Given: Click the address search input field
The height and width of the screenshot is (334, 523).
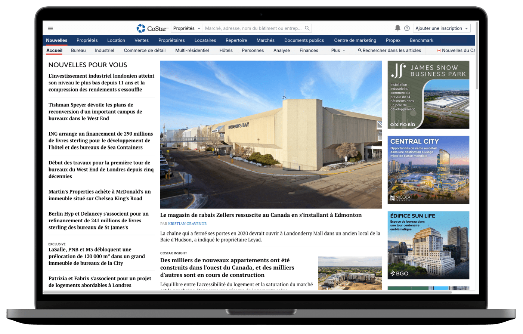Looking at the screenshot, I should tap(253, 28).
